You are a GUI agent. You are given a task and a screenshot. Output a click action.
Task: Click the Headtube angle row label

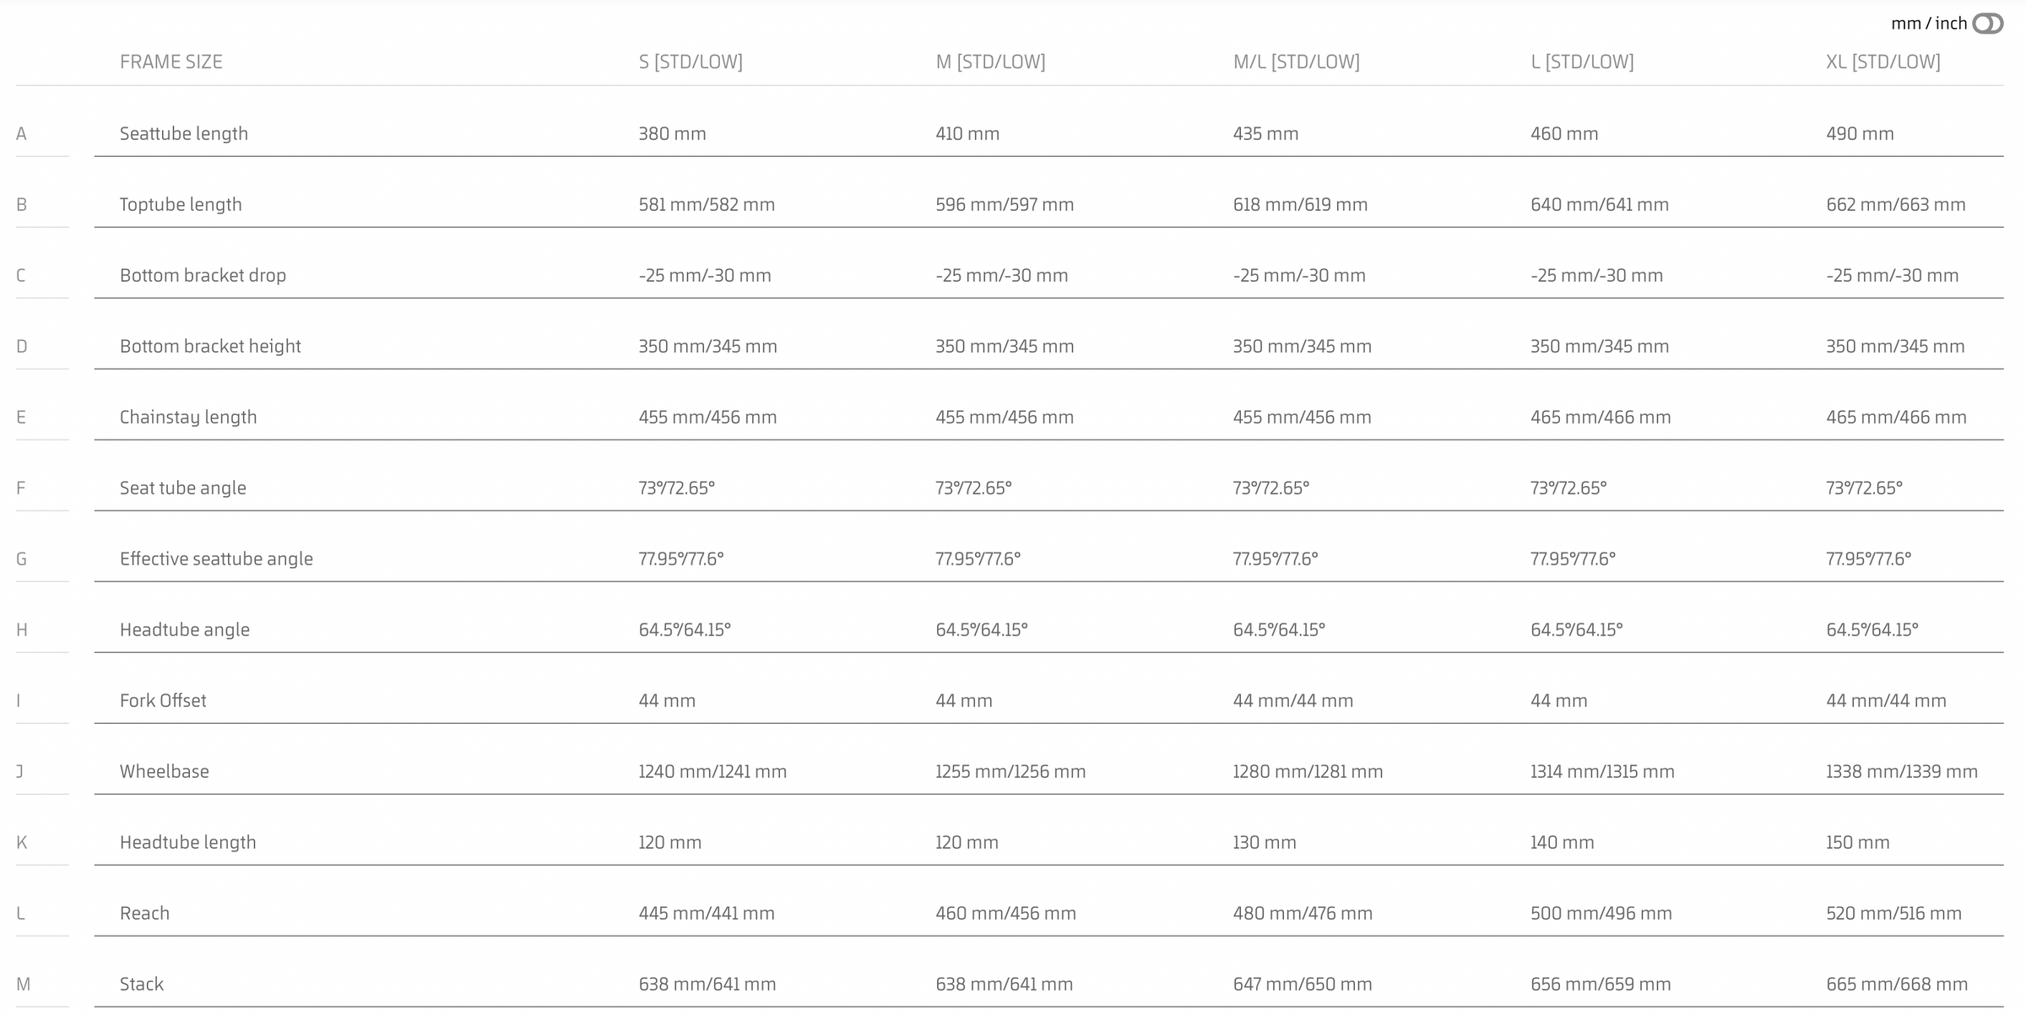click(185, 629)
